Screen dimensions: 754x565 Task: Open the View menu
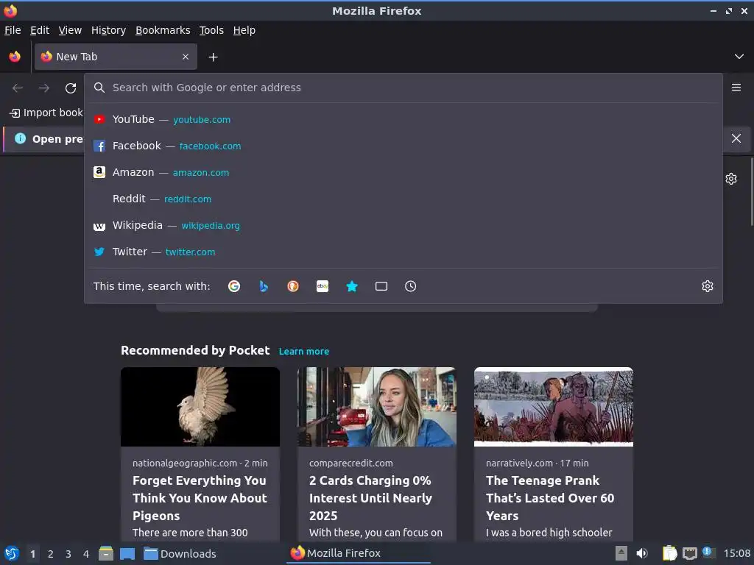pyautogui.click(x=70, y=30)
